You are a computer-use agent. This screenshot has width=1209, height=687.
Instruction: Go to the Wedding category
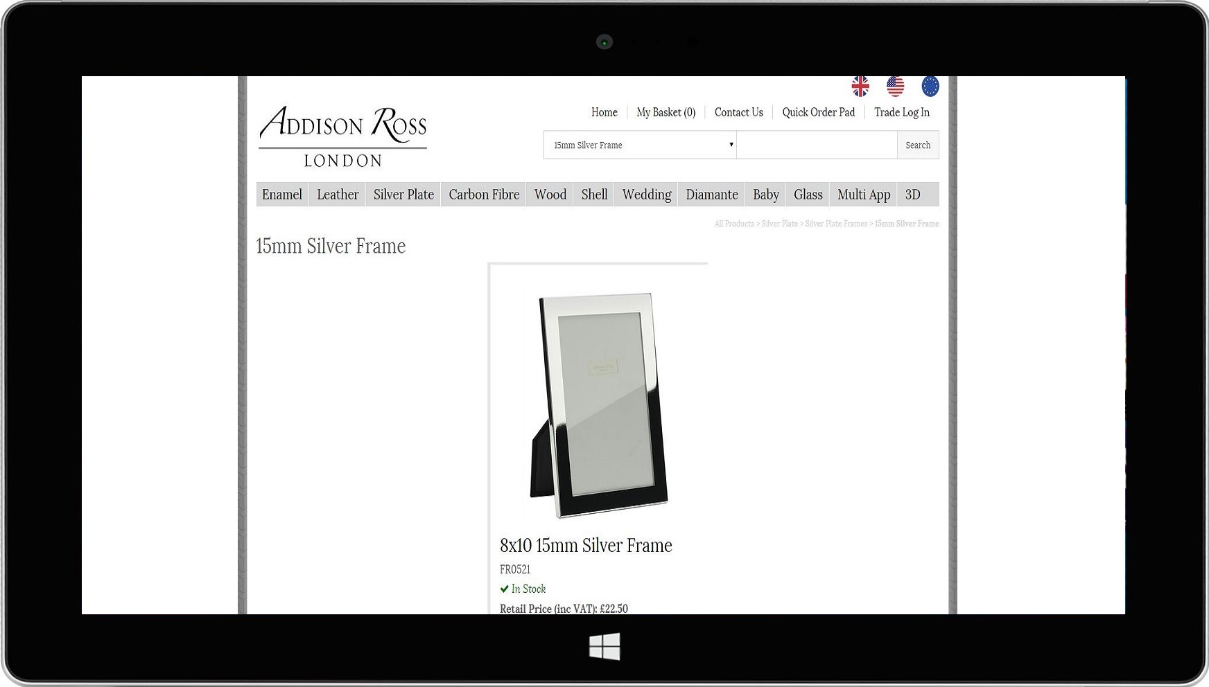tap(646, 195)
